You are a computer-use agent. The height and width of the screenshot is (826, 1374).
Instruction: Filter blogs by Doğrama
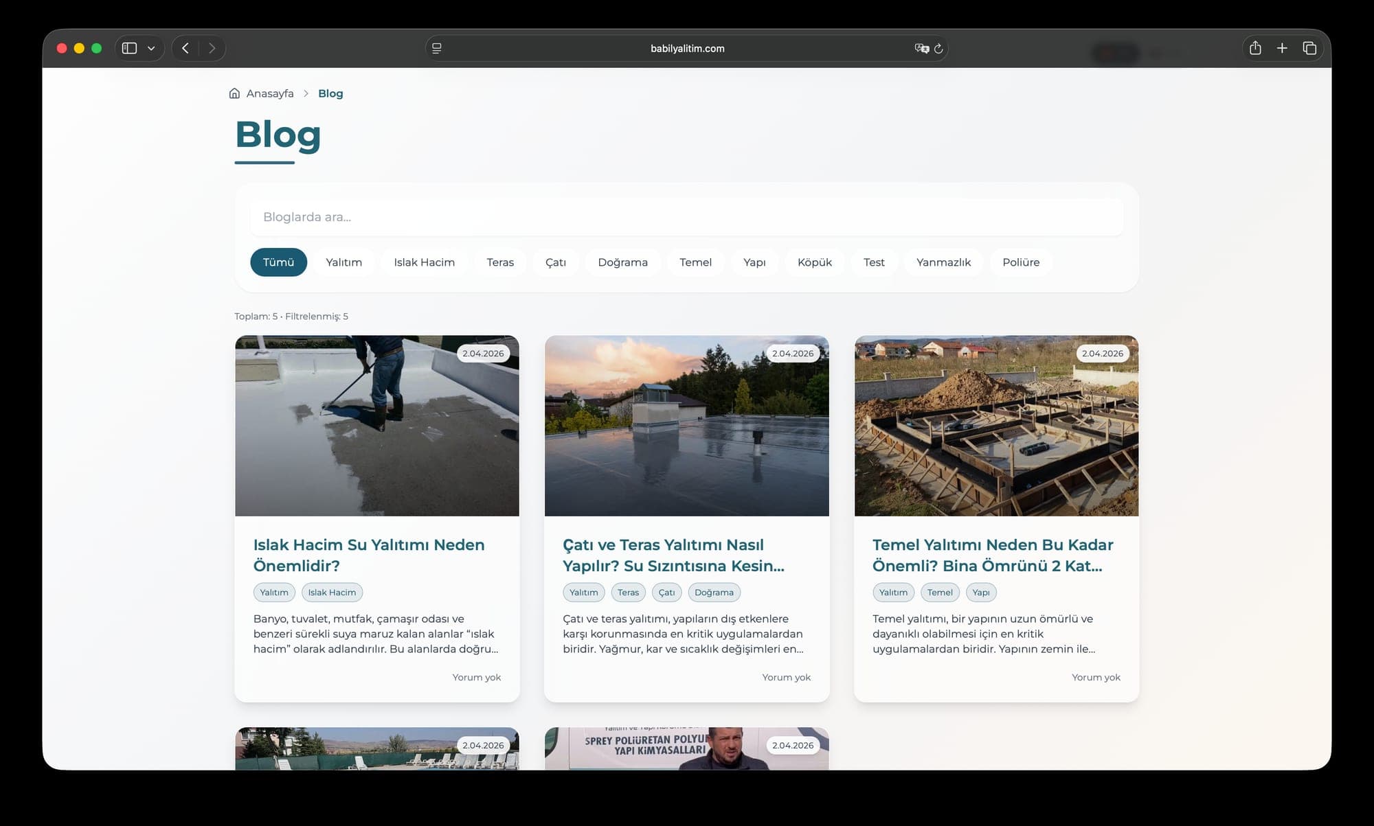tap(623, 262)
